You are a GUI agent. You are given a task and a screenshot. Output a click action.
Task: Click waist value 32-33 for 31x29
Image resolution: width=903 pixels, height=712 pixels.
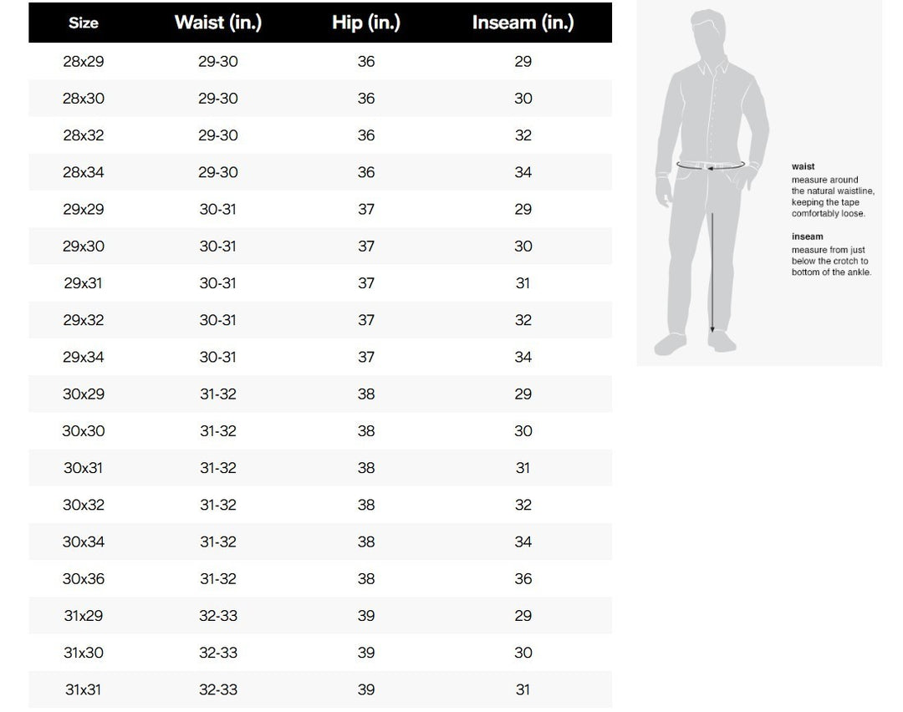tap(218, 616)
